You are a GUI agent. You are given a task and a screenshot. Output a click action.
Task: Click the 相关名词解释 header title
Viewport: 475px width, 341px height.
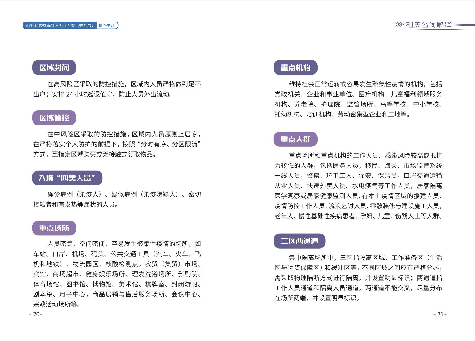point(429,25)
